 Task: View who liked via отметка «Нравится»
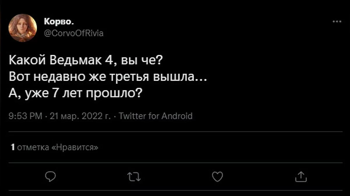57,148
